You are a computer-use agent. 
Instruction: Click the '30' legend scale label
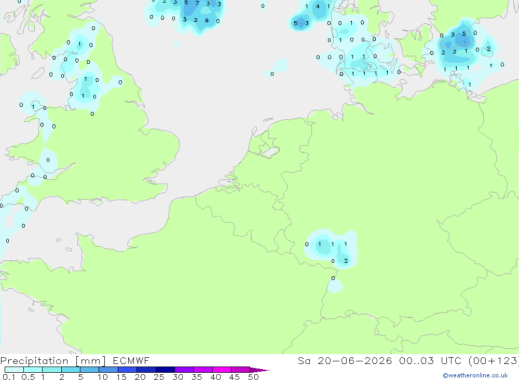click(177, 377)
